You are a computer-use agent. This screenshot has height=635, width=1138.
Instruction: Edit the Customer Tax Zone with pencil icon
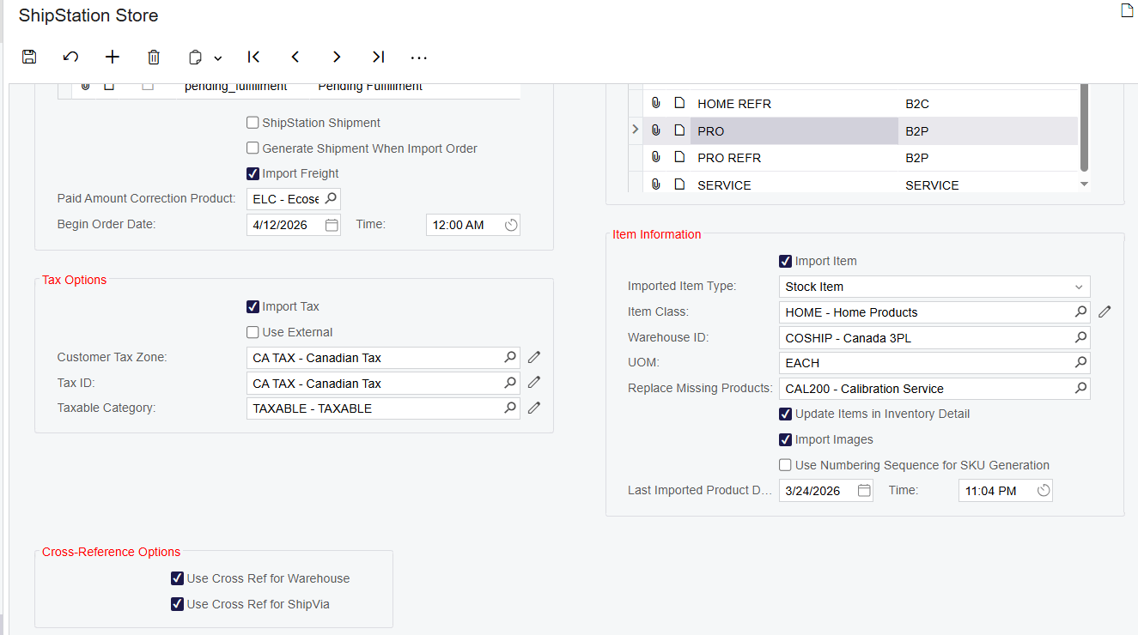534,357
